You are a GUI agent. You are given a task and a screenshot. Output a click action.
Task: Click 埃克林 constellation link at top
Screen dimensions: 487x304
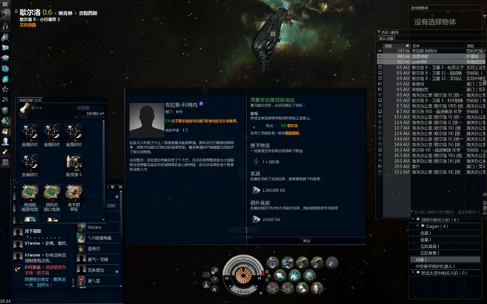click(65, 13)
